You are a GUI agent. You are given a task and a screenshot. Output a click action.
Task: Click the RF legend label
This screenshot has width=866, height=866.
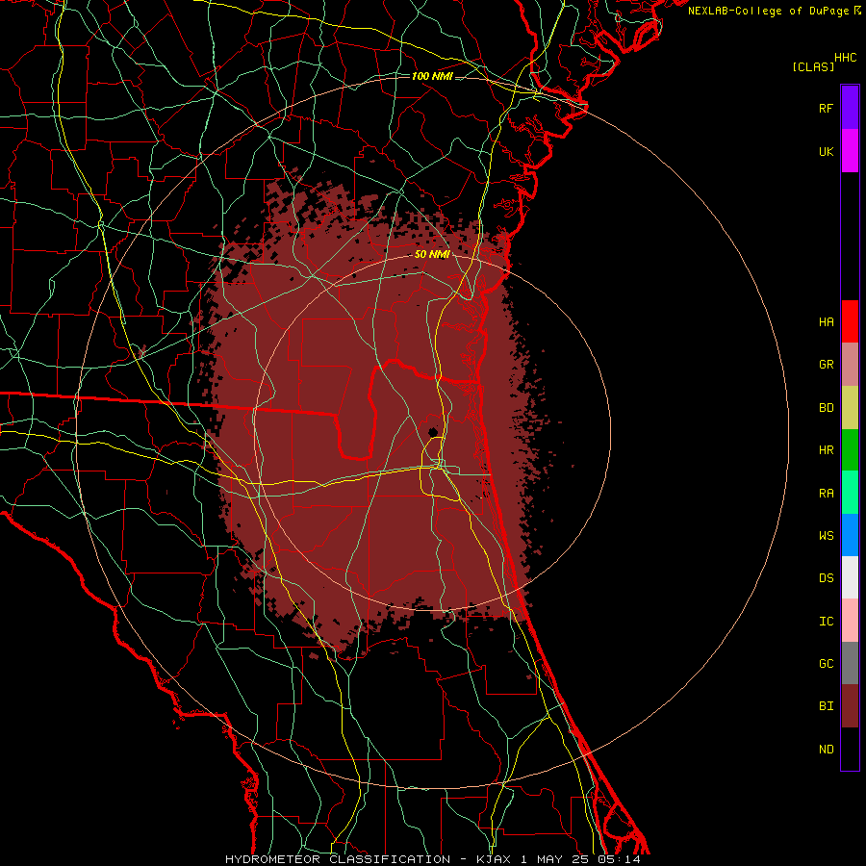(x=827, y=109)
